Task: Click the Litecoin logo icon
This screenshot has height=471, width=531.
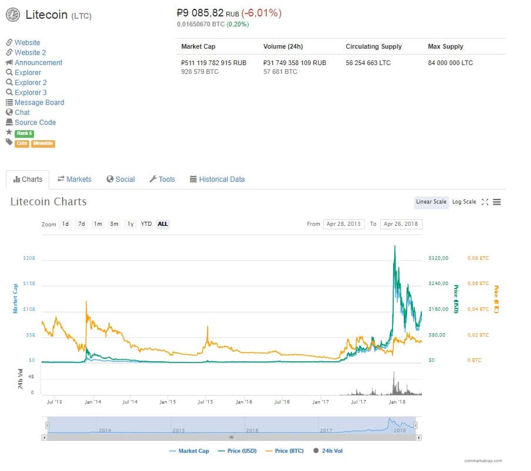Action: click(13, 15)
